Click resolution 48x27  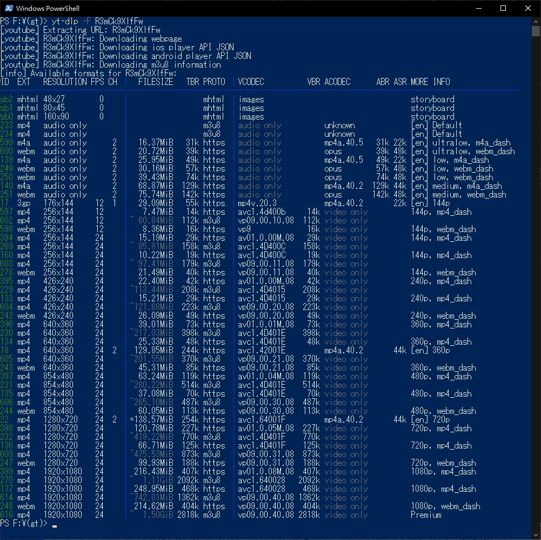click(x=54, y=99)
